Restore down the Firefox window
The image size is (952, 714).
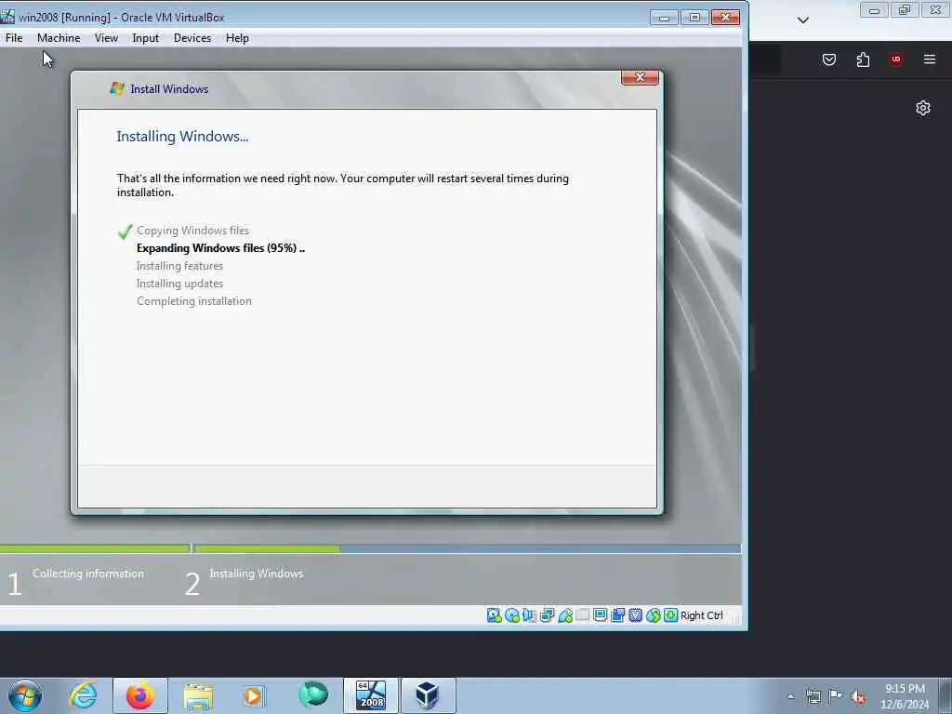pyautogui.click(x=905, y=10)
